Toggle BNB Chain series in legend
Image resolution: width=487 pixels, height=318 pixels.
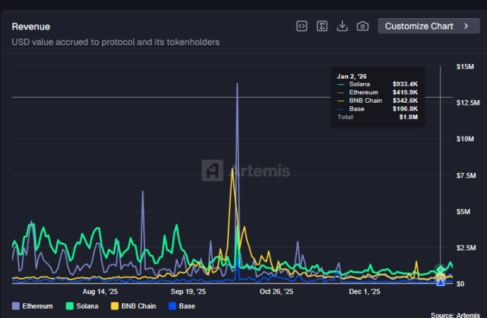(133, 306)
